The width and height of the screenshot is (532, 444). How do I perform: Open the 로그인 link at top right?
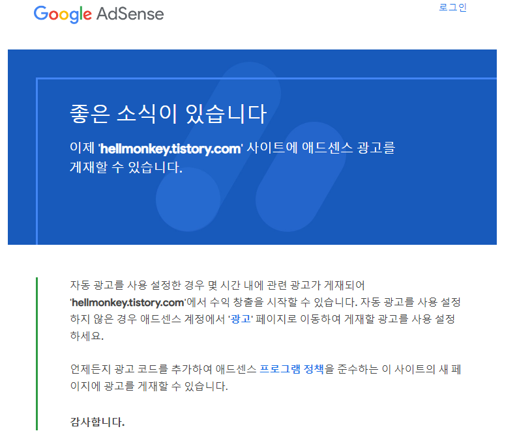(452, 7)
